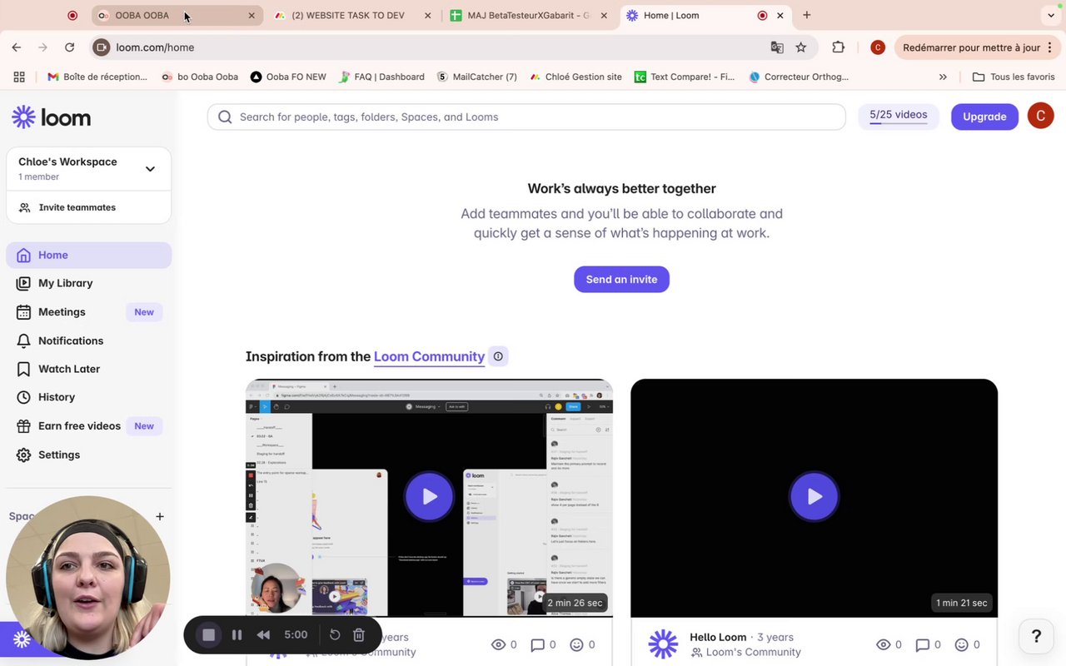
Task: Click views eye icon on first video card
Action: pyautogui.click(x=499, y=644)
